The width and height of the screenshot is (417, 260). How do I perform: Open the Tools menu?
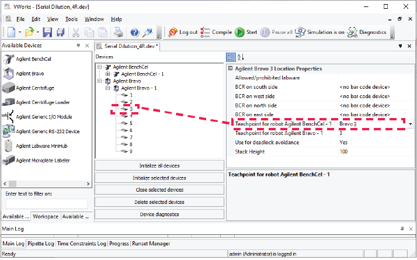(71, 19)
